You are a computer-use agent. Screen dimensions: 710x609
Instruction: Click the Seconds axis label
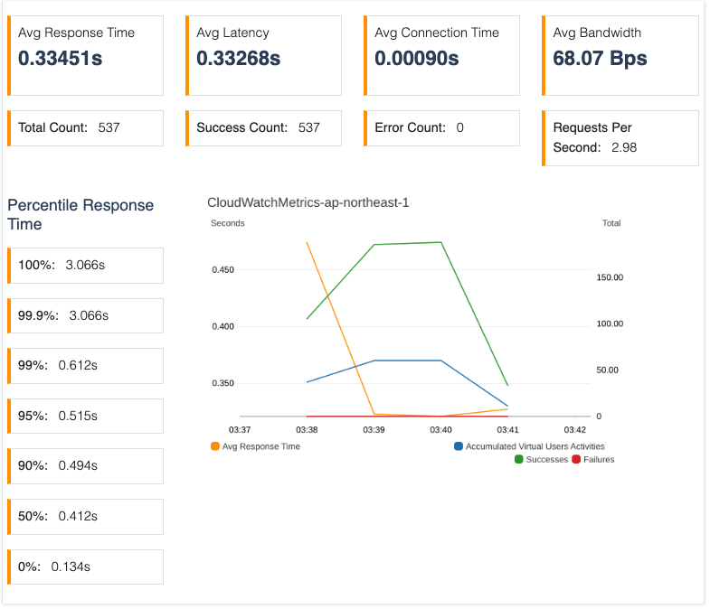coord(228,223)
